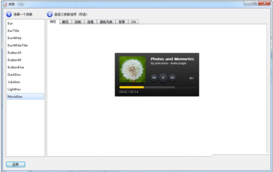Select the BarTitle skin
Viewport: 273px width, 172px height.
click(x=25, y=31)
